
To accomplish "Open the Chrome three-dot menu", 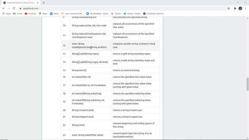I will 245,9.
